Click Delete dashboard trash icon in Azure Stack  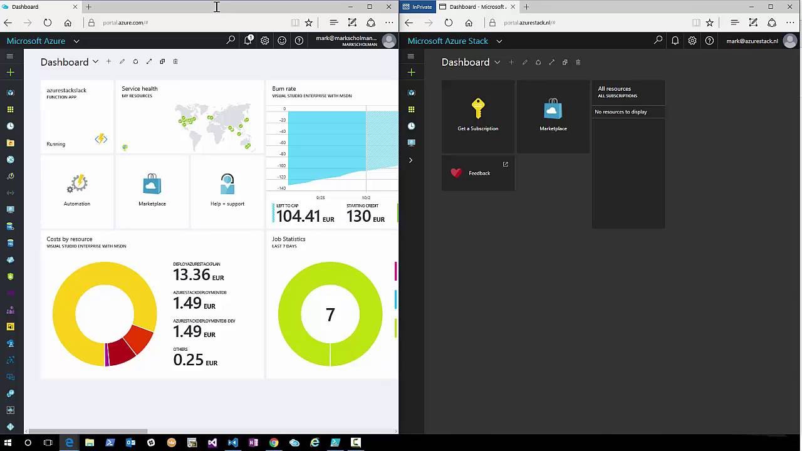[578, 62]
